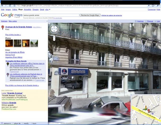Open 'Exemples de lieux favoris' heading link

tap(16, 61)
